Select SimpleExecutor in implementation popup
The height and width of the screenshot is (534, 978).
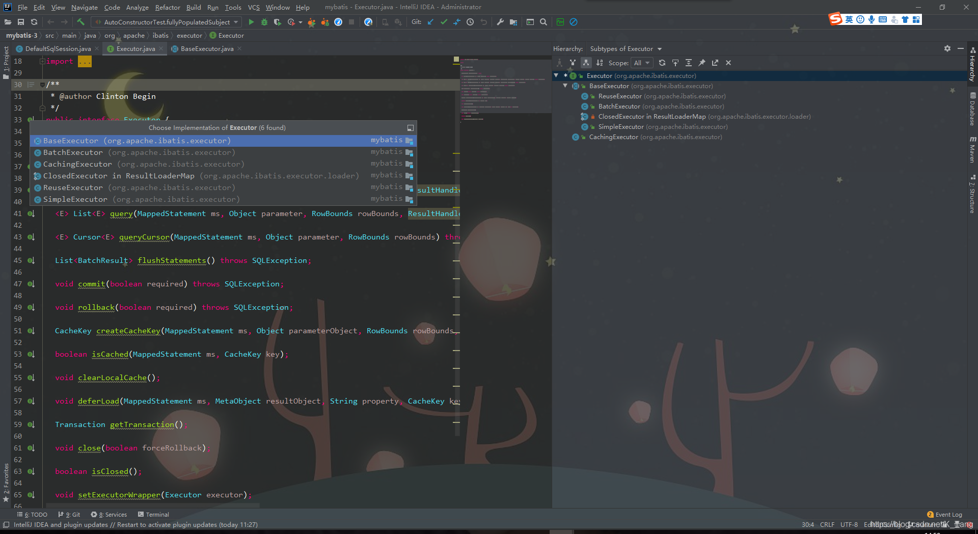coord(223,199)
